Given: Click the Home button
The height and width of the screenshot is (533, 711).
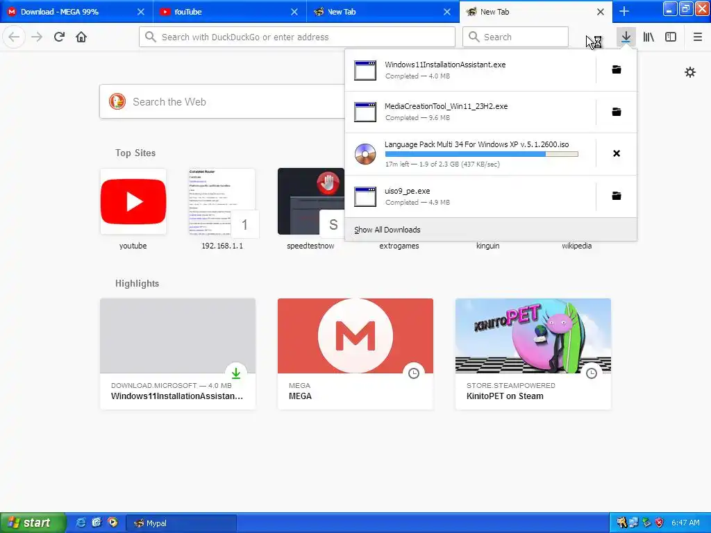Looking at the screenshot, I should tap(81, 37).
